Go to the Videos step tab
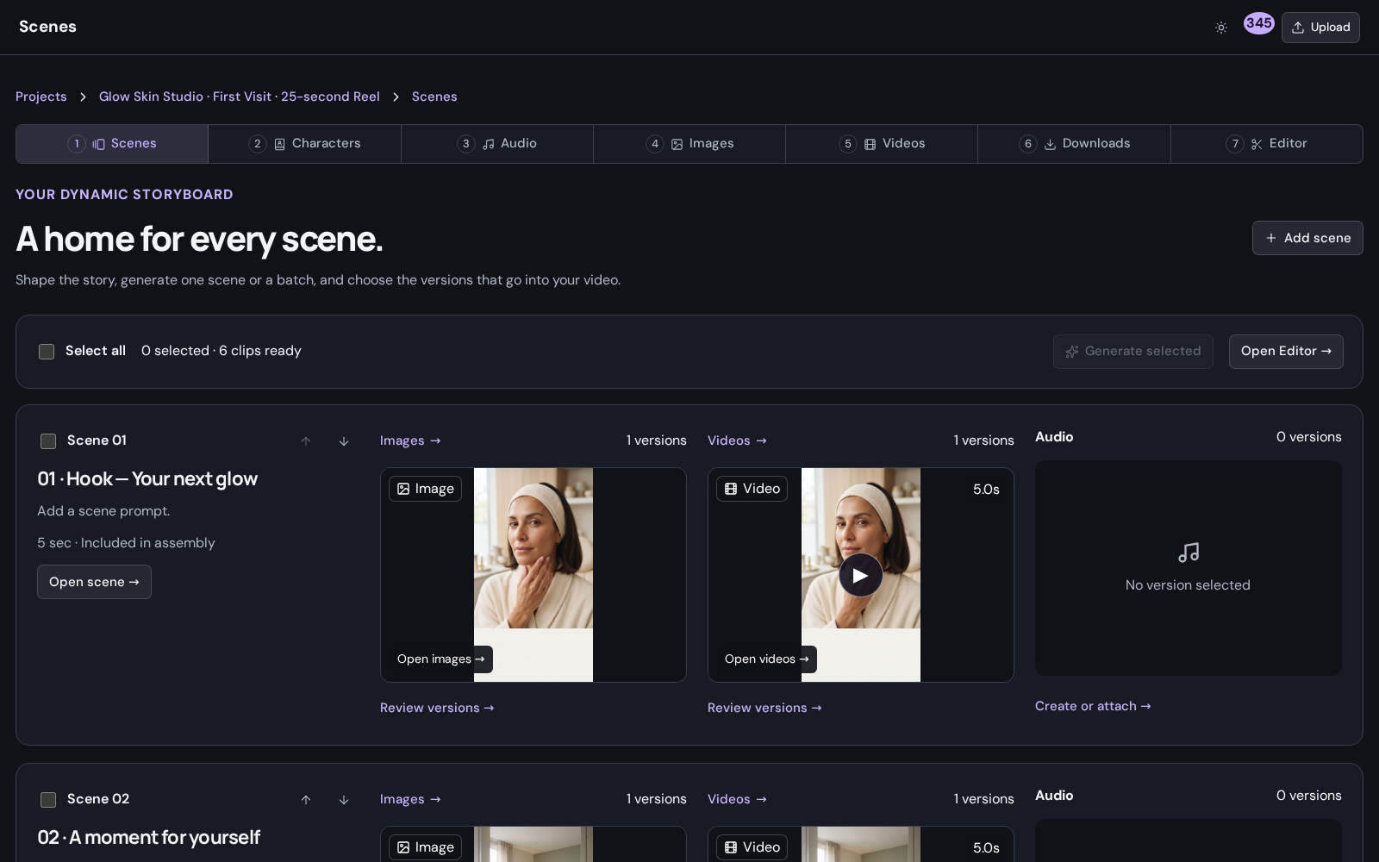1379x862 pixels. [882, 144]
